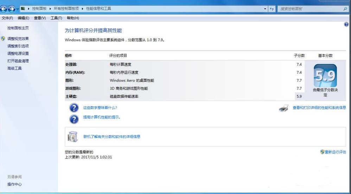Open the 查看(V) menu

tap(40, 18)
